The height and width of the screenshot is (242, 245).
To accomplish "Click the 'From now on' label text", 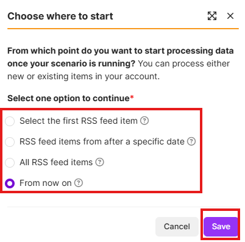I will pos(46,183).
